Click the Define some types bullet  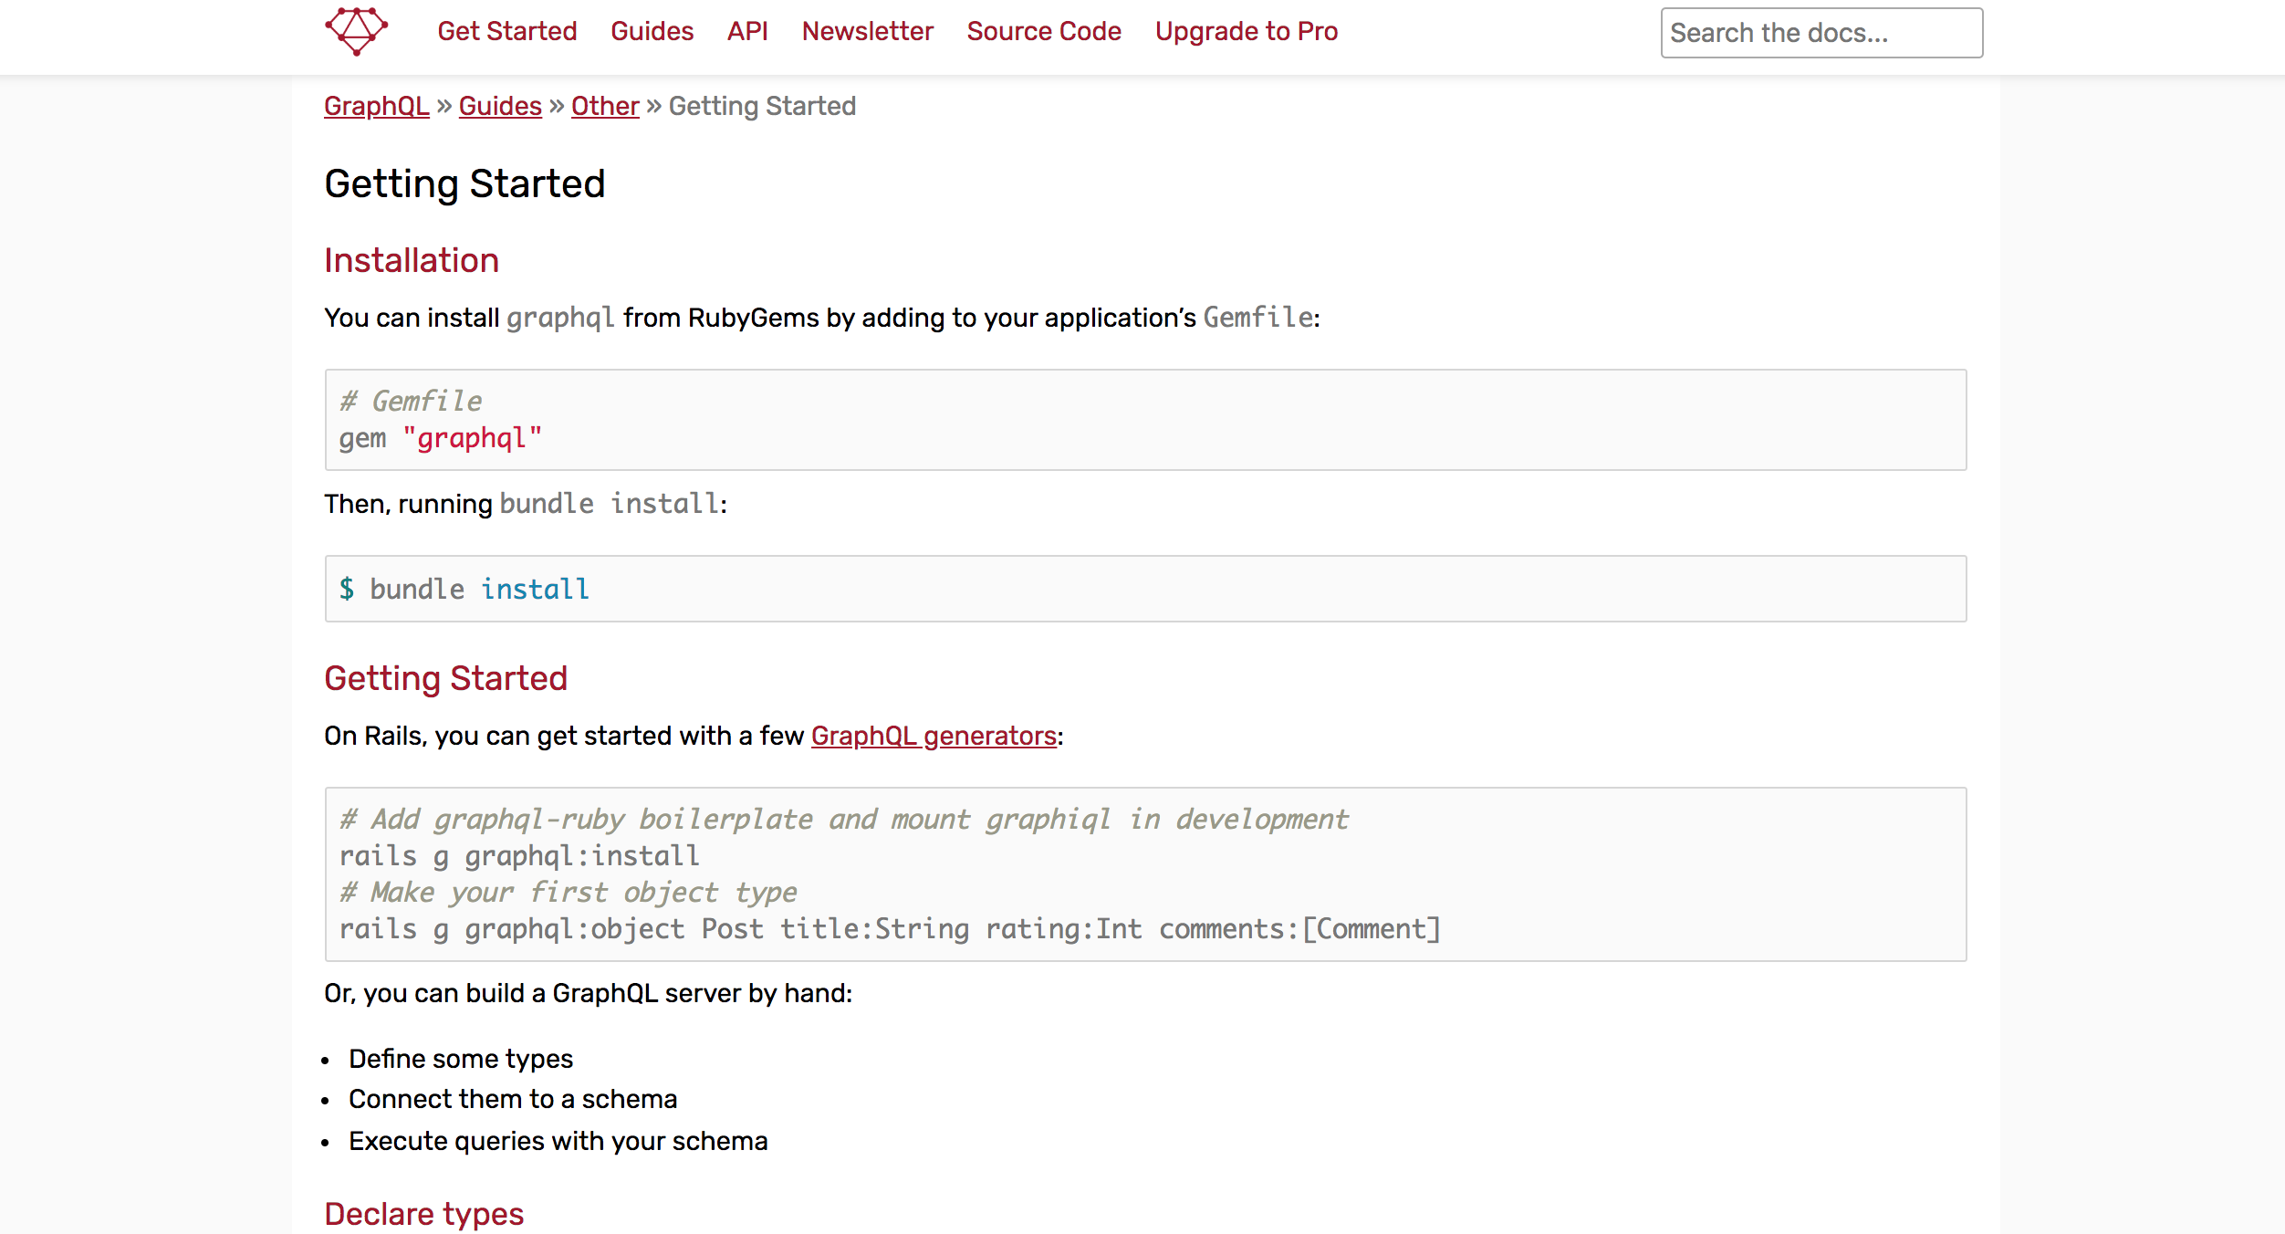click(x=461, y=1059)
